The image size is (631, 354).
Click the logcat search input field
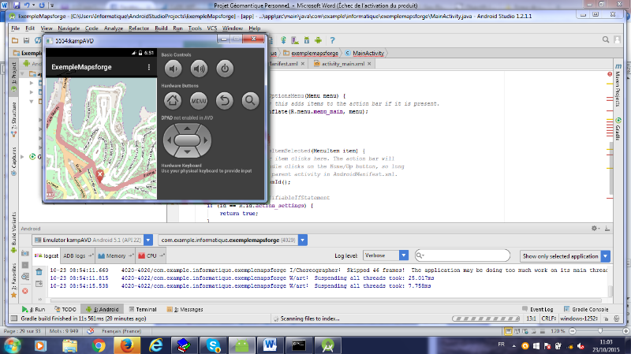(465, 255)
